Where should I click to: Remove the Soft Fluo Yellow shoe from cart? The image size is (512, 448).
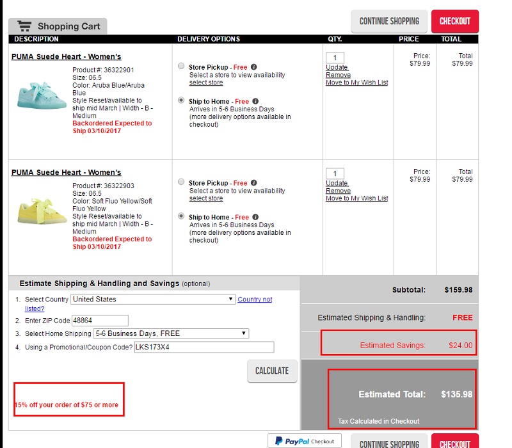tap(339, 190)
